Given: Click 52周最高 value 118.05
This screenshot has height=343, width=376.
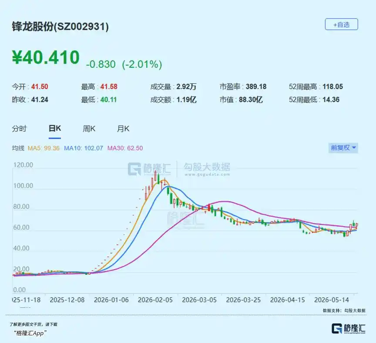Looking at the screenshot, I should [x=333, y=87].
